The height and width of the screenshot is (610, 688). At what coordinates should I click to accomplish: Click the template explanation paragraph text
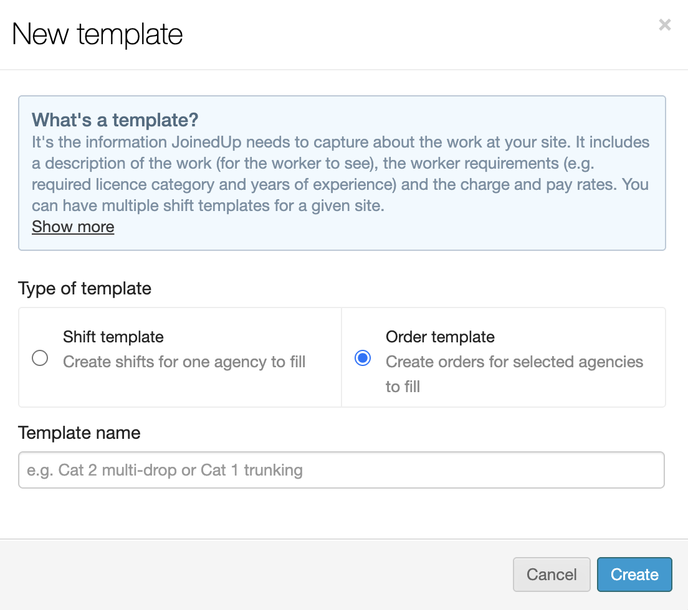point(340,174)
